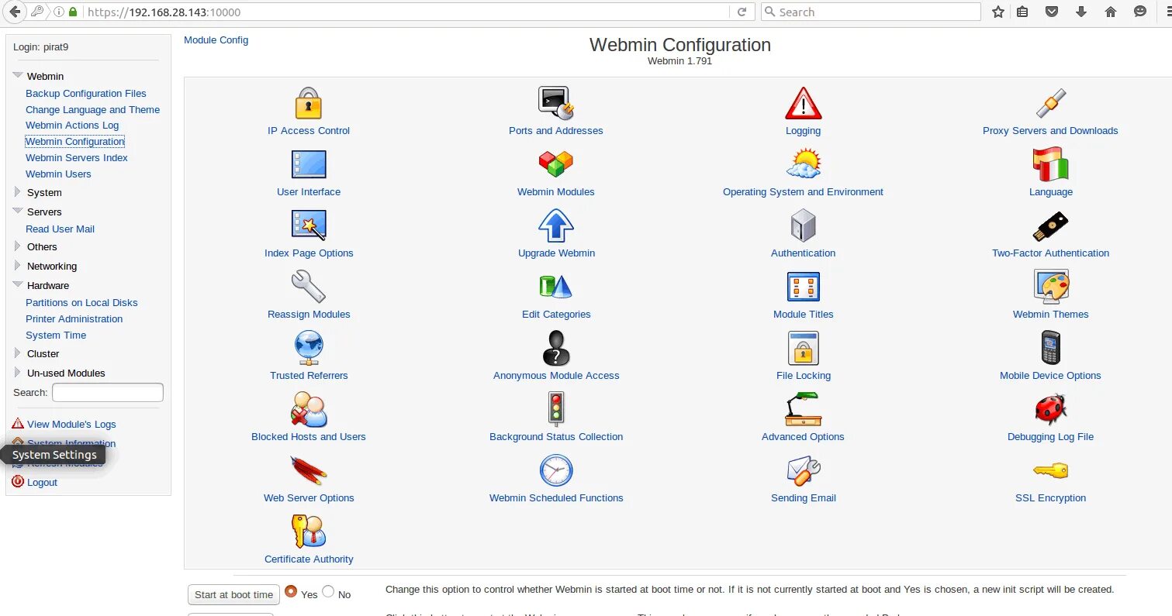Collapse the Webmin category in sidebar
Screen dimensions: 1172x616
[x=18, y=76]
